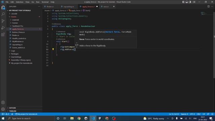Open the Windows Start menu
The width and height of the screenshot is (215, 121).
3,118
